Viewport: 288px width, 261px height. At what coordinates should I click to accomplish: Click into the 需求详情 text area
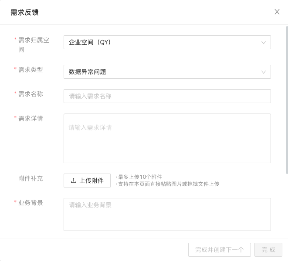coord(167,138)
